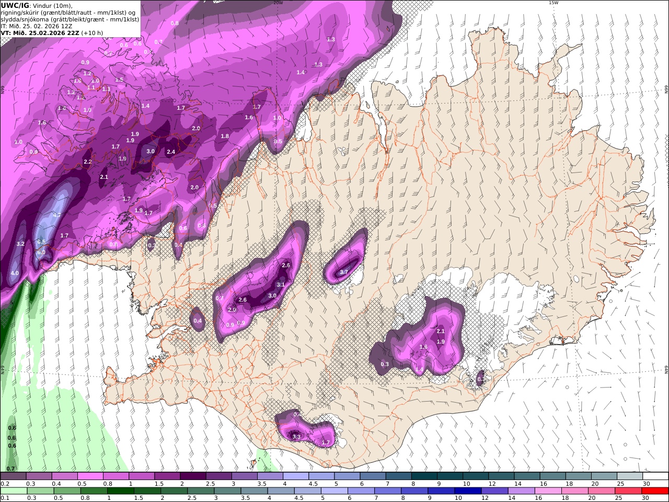The image size is (669, 502).
Task: Click the 'UWC/IG: Vindur (10m)' title text
Action: point(37,5)
